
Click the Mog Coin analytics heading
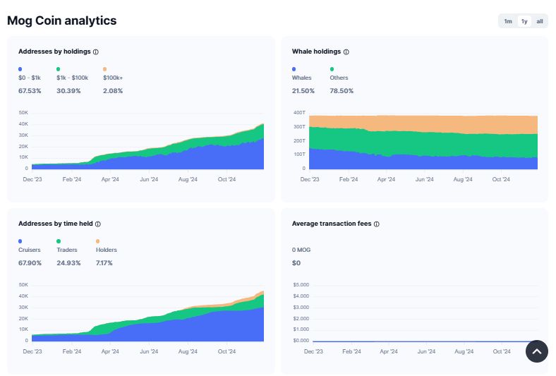(61, 20)
